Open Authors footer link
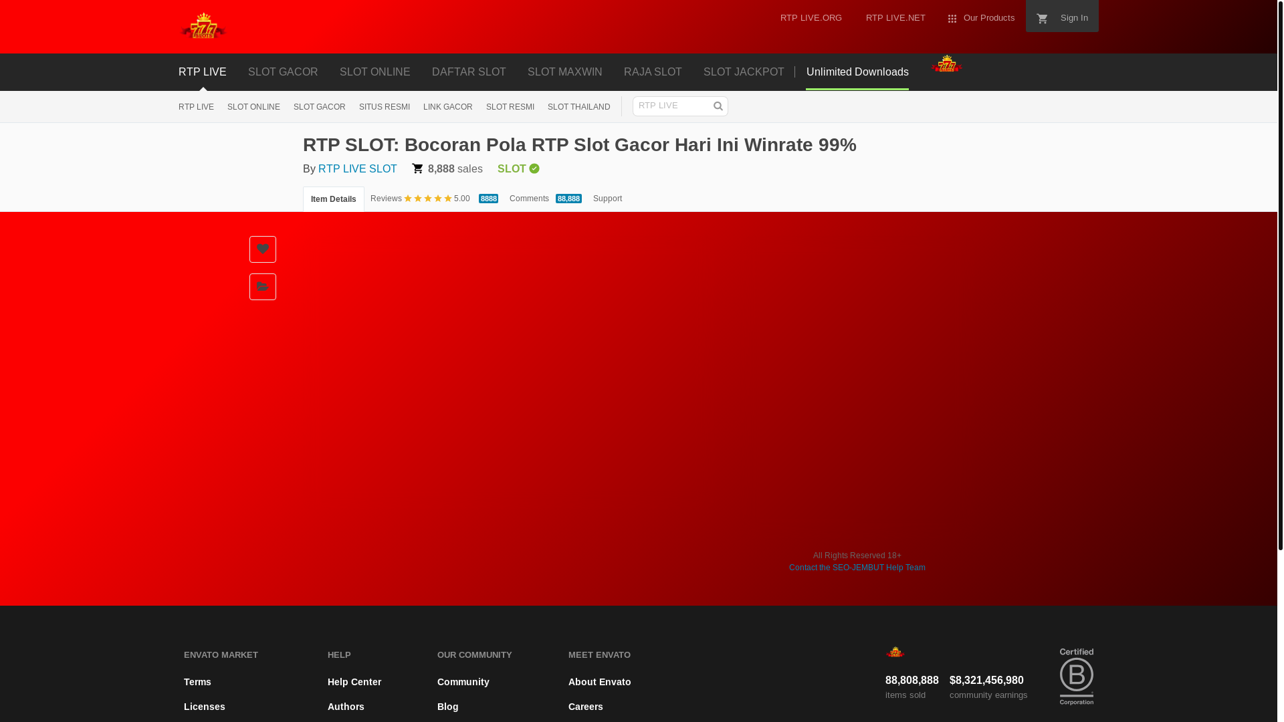The width and height of the screenshot is (1284, 722). tap(346, 707)
